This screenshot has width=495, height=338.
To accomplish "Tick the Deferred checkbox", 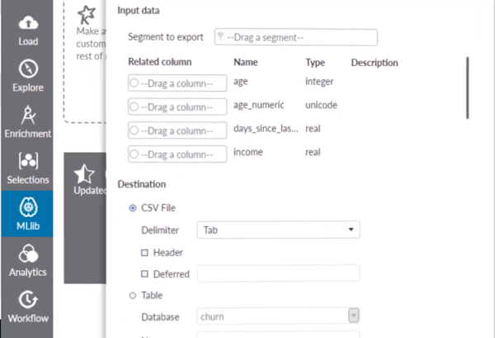I will pos(145,274).
